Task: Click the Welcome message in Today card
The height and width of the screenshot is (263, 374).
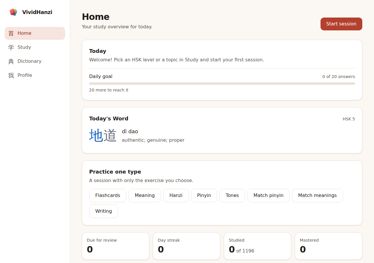Action: tap(176, 60)
